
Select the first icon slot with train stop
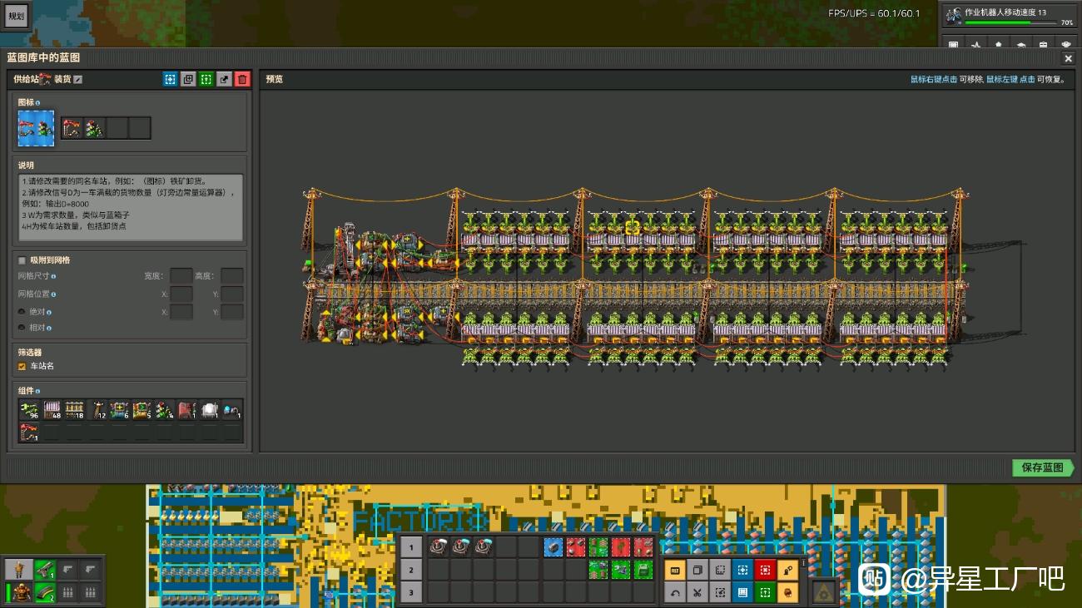[x=72, y=128]
